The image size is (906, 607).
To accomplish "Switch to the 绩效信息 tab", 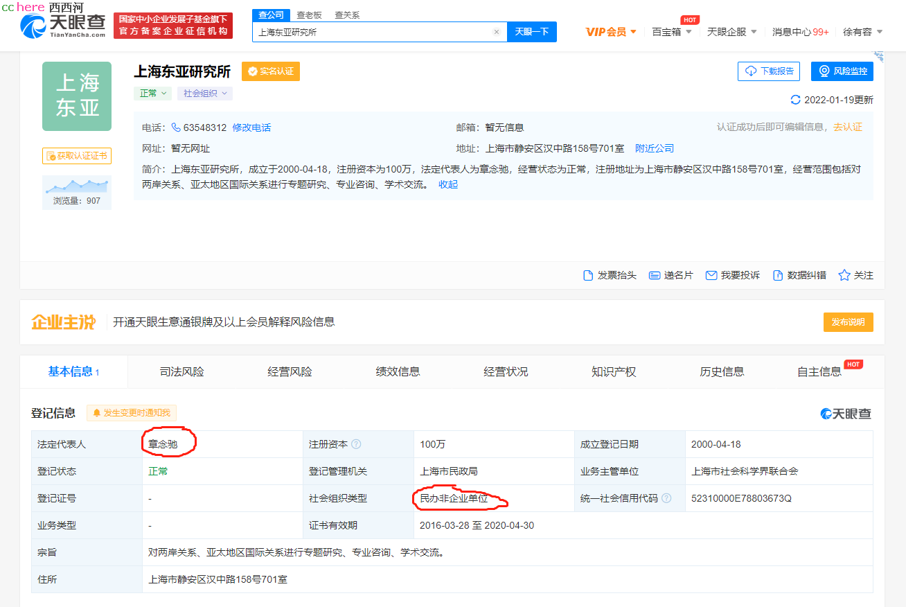I will point(398,372).
